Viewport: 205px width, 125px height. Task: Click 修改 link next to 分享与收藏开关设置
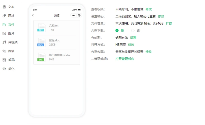149,52
